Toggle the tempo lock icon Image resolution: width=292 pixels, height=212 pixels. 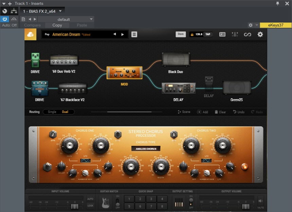(x=192, y=34)
